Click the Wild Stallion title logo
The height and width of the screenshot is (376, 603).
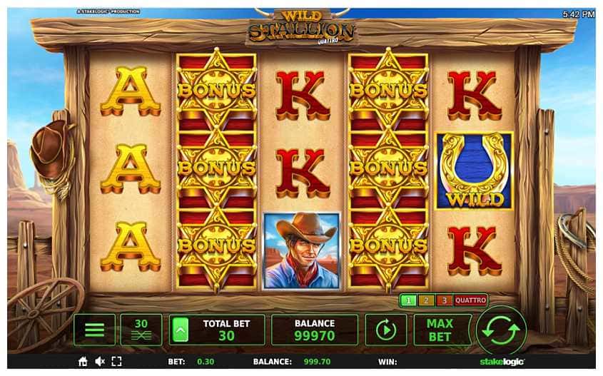click(301, 27)
